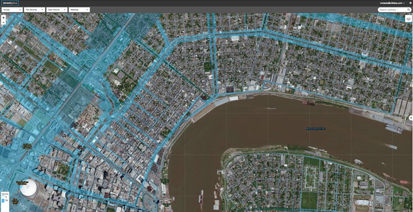The height and width of the screenshot is (212, 413).
Task: Open settings via the gear icon
Action: (x=411, y=3)
